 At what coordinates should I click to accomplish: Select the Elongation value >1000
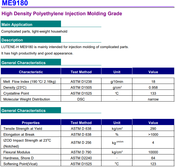tap(153, 134)
